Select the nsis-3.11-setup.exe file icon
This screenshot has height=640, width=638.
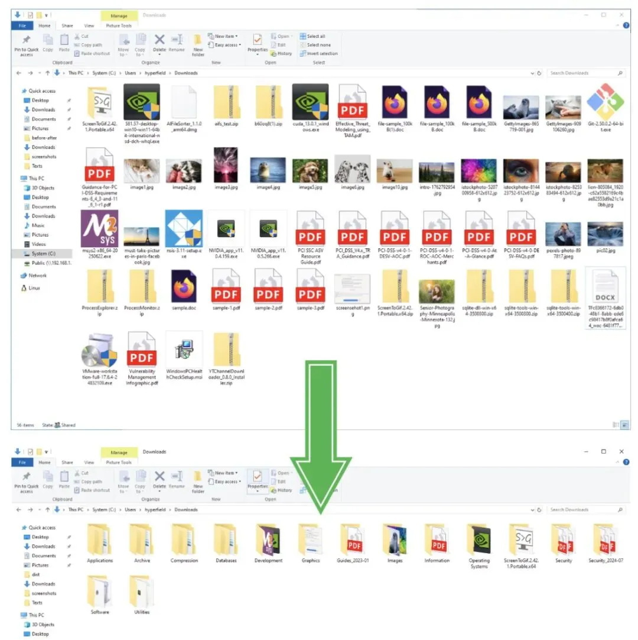pos(184,228)
